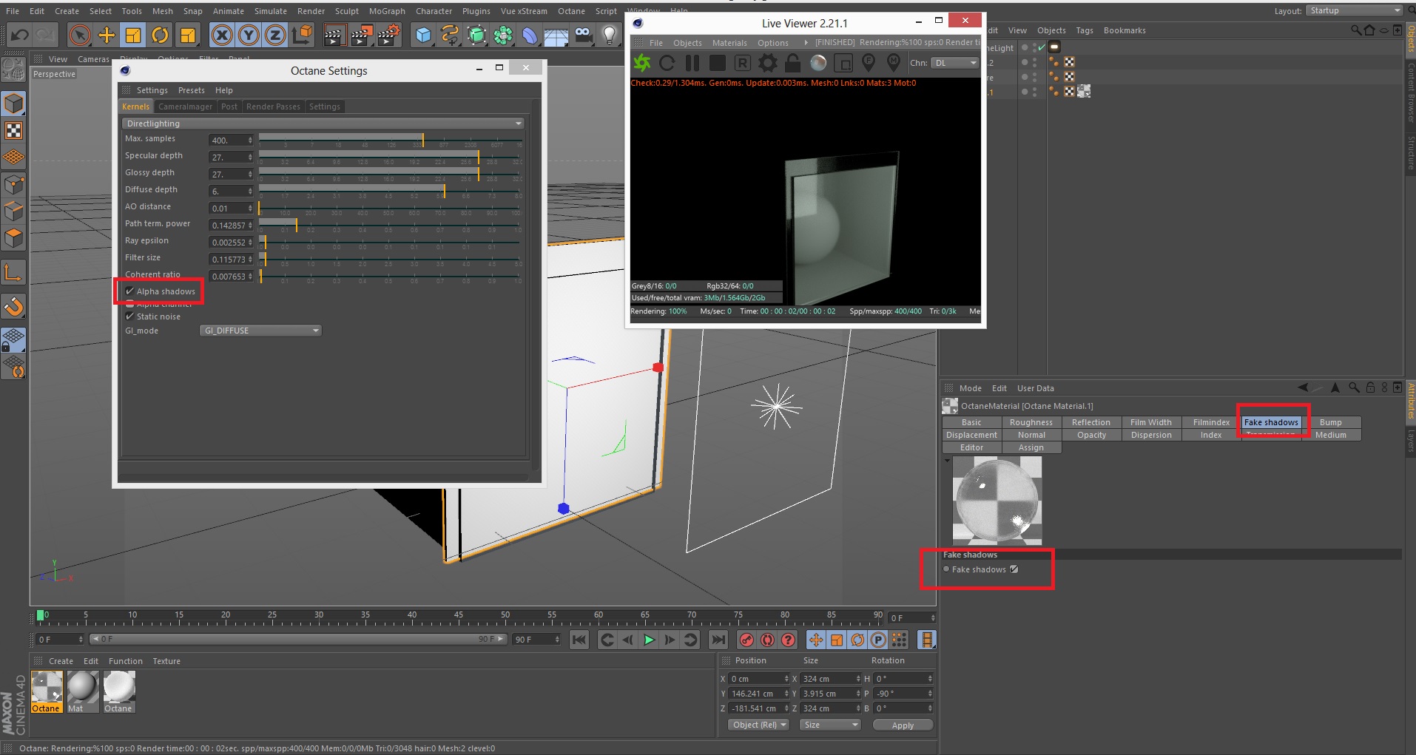Toggle visibility dot for OctaneLight object
The image size is (1416, 755).
pos(1025,47)
